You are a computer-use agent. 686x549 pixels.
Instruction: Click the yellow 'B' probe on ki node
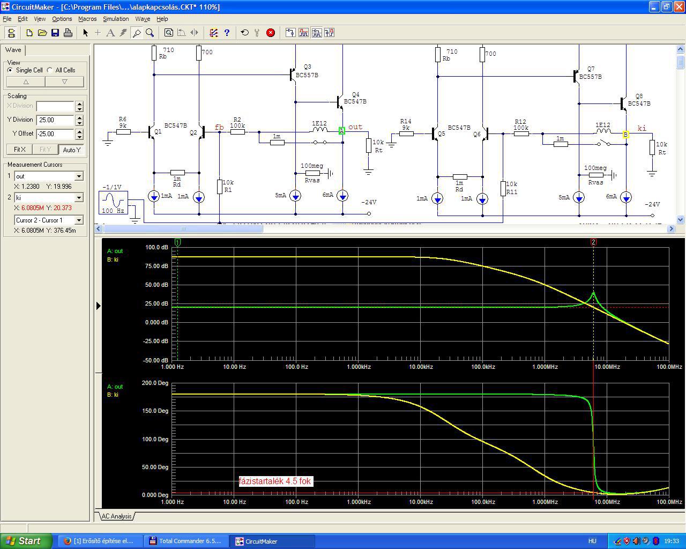tap(625, 135)
